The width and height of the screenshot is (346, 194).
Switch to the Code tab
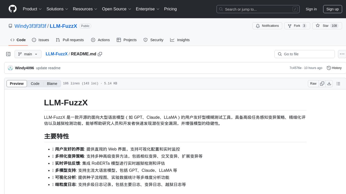point(18,40)
